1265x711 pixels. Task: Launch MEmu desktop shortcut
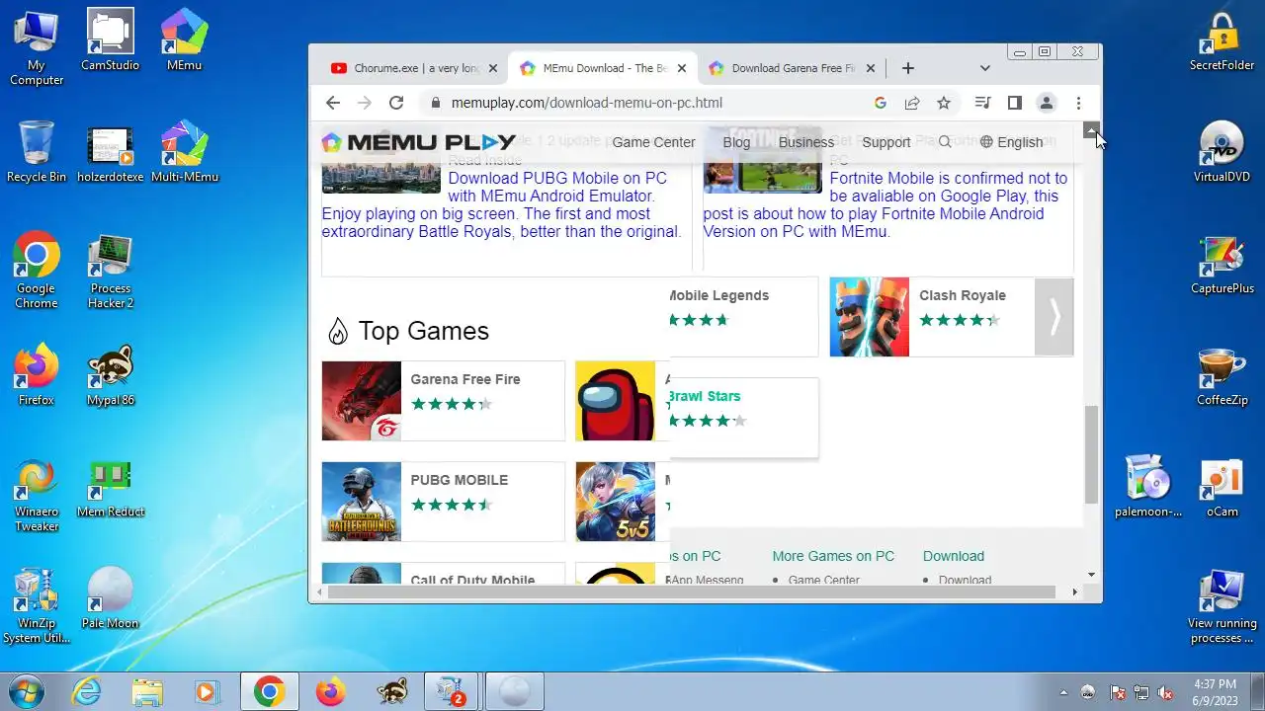click(185, 39)
